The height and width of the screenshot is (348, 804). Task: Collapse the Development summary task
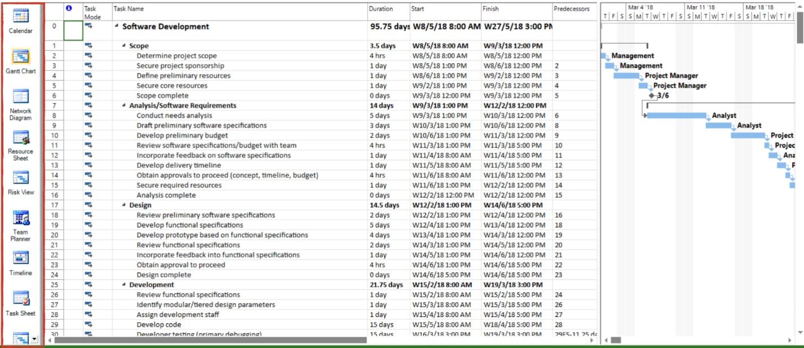(124, 285)
